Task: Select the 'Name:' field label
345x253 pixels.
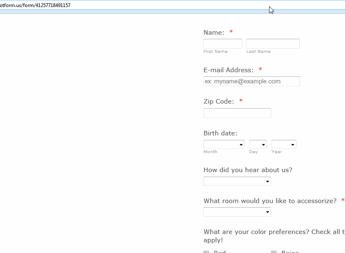Action: coord(213,32)
